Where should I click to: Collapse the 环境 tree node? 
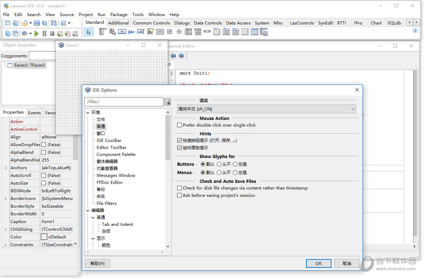(88, 113)
